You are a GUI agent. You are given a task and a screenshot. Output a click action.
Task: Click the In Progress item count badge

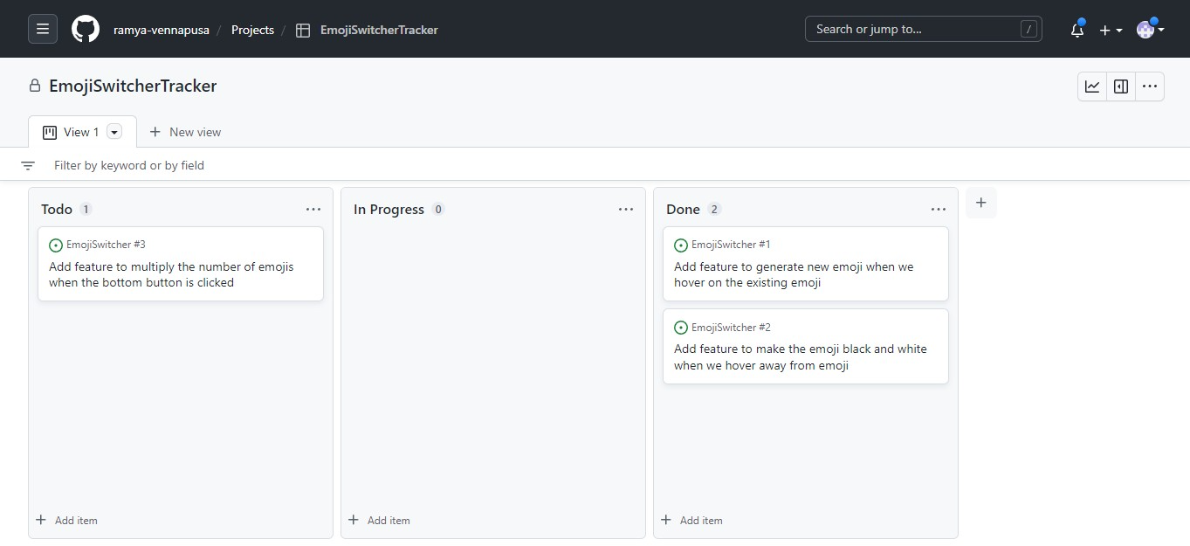point(438,209)
